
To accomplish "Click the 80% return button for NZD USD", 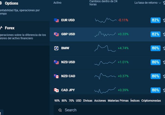I will pyautogui.click(x=155, y=62).
